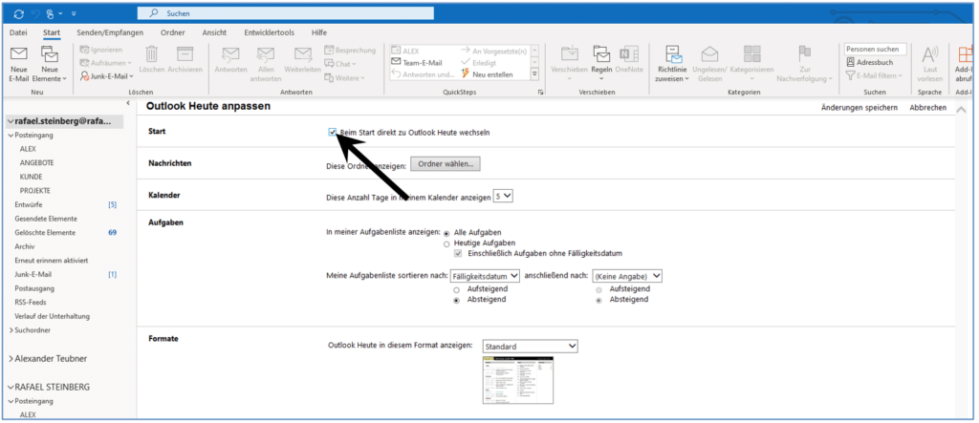
Task: Click the Ignorieren icon
Action: pyautogui.click(x=85, y=50)
